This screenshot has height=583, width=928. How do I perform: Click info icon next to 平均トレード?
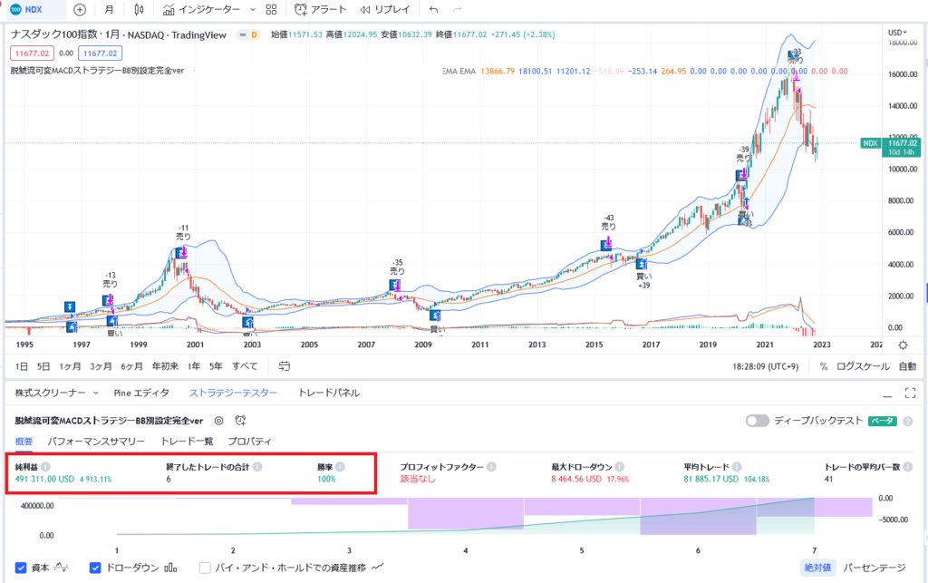pos(737,467)
